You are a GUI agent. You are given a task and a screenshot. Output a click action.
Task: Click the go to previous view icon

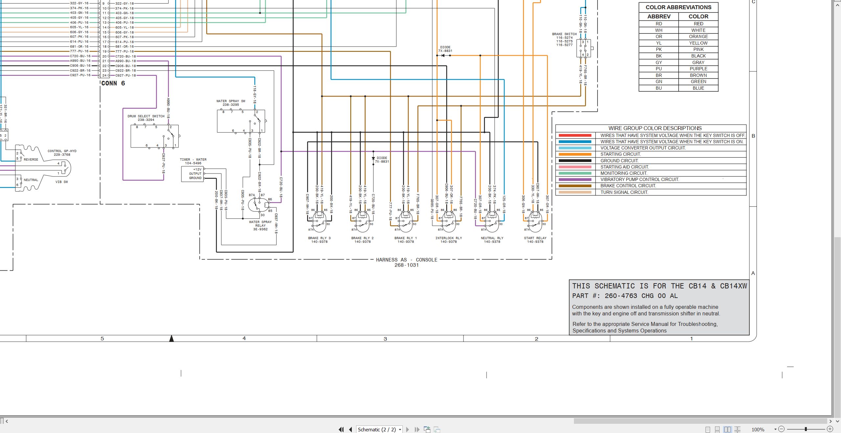pyautogui.click(x=427, y=429)
